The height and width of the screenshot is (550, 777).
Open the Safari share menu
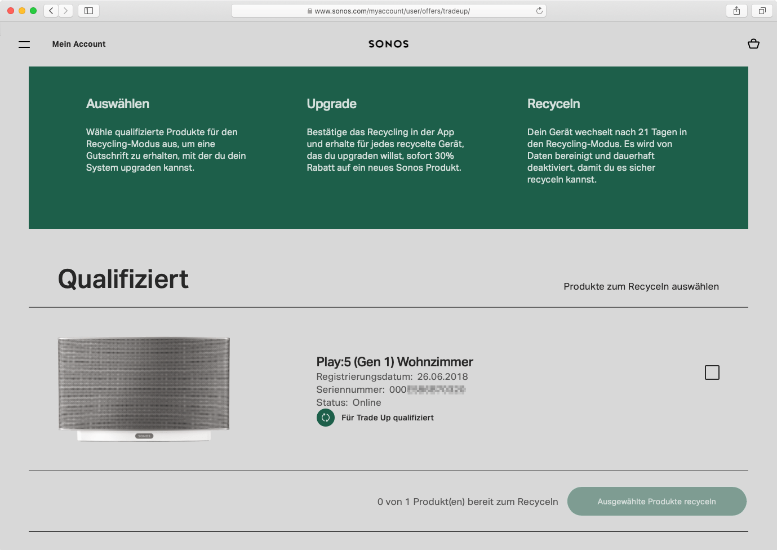736,11
